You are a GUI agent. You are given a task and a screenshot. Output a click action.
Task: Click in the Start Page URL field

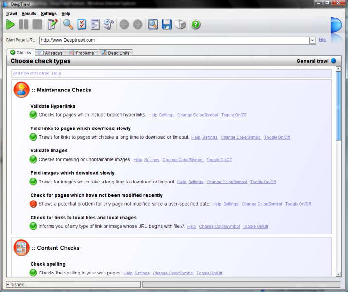pyautogui.click(x=174, y=40)
